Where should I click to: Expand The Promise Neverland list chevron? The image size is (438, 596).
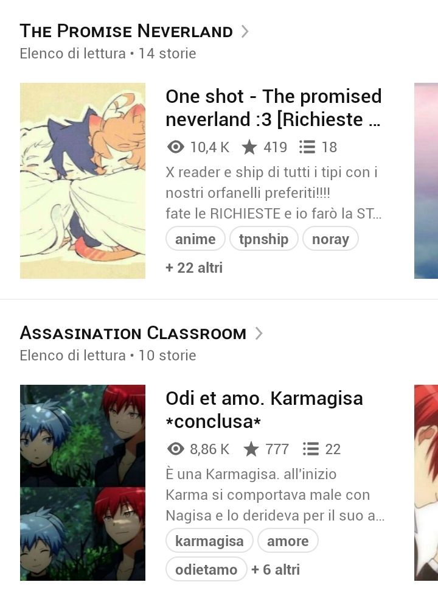click(245, 31)
